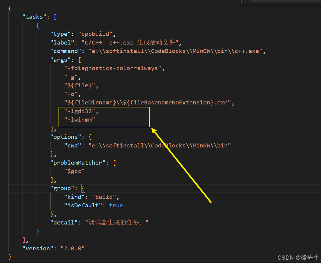
Task: Click the "-lwinmm" argument
Action: point(80,120)
